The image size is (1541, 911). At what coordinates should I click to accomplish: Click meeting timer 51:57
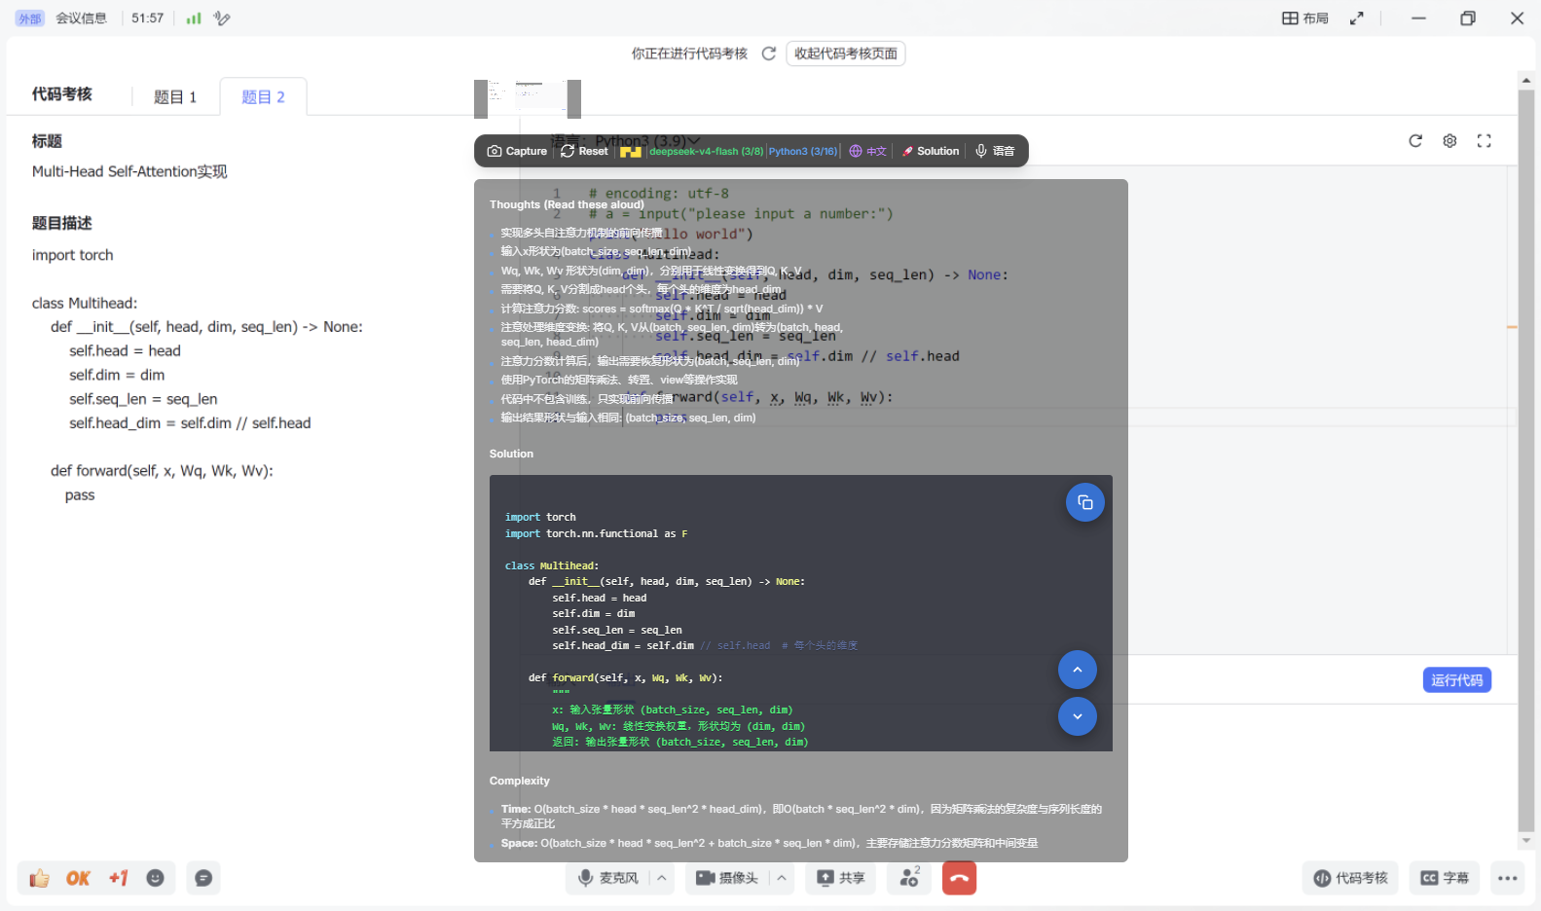tap(148, 18)
